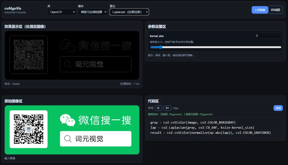
Task: Click the 卷积核大小 description text
Action: 173,42
